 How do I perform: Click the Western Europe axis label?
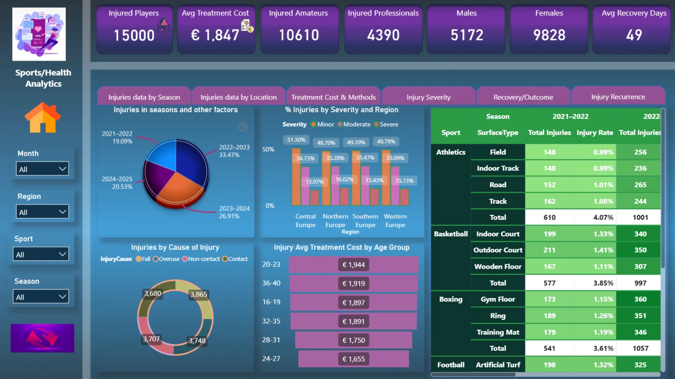[395, 220]
